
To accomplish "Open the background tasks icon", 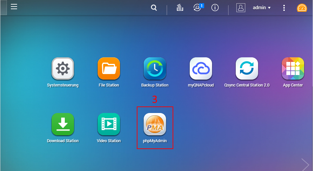I will pos(180,8).
